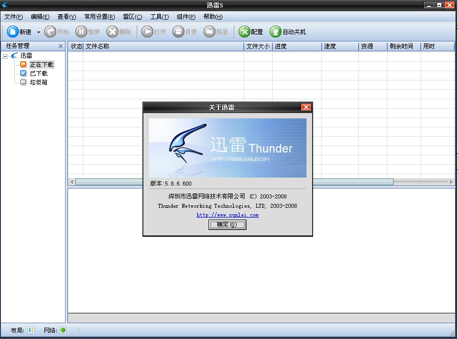Sort by the 资源 column header
This screenshot has width=458, height=339.
coord(373,46)
